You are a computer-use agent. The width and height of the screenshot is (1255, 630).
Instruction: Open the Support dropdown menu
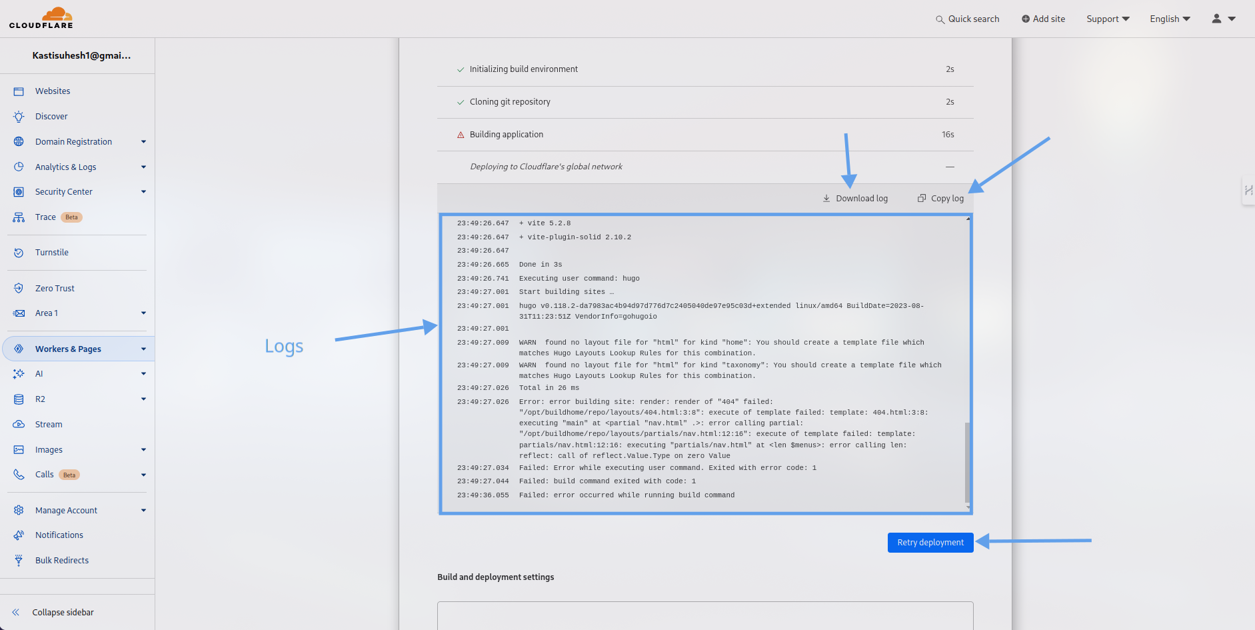[1108, 19]
